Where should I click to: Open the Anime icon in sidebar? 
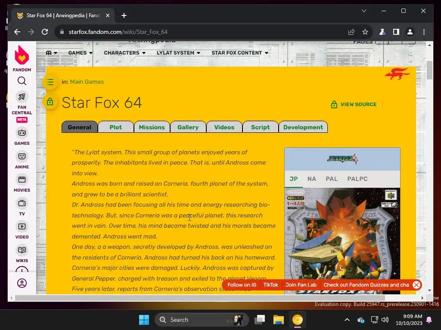click(x=22, y=156)
